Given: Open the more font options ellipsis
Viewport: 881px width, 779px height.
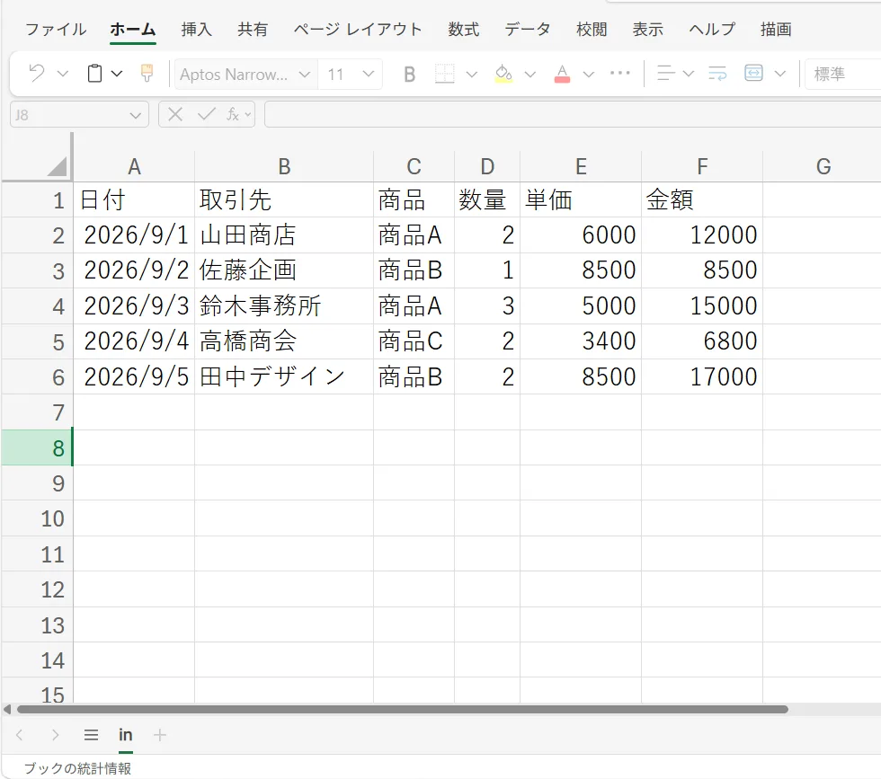Looking at the screenshot, I should [620, 73].
